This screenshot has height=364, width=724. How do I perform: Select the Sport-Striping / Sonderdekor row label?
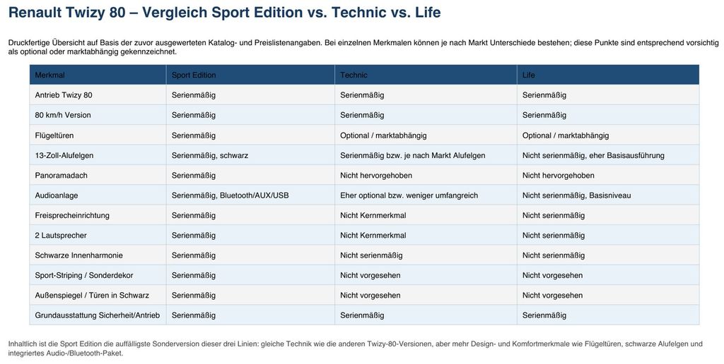[x=84, y=276]
